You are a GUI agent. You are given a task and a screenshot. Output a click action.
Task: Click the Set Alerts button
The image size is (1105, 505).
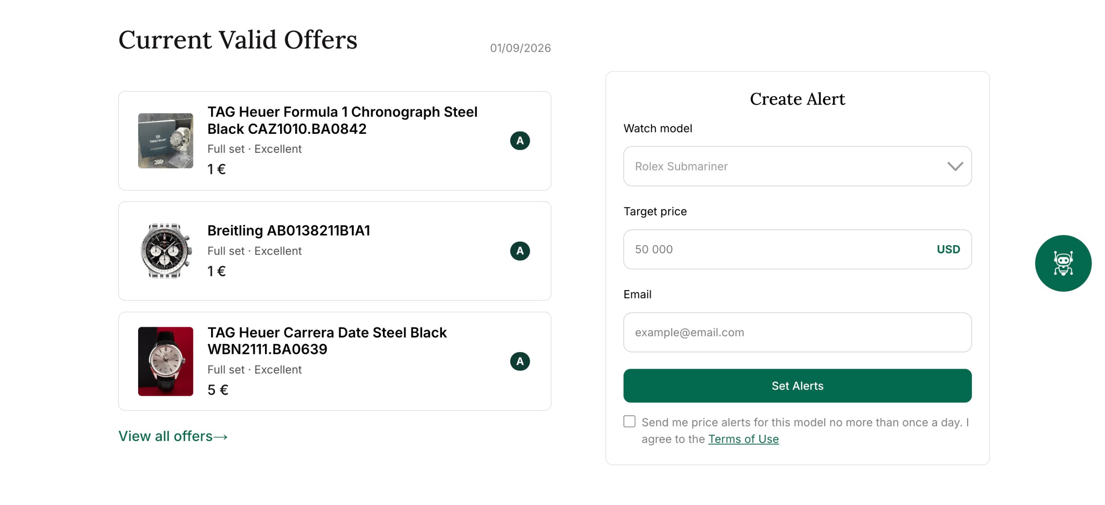pyautogui.click(x=797, y=385)
